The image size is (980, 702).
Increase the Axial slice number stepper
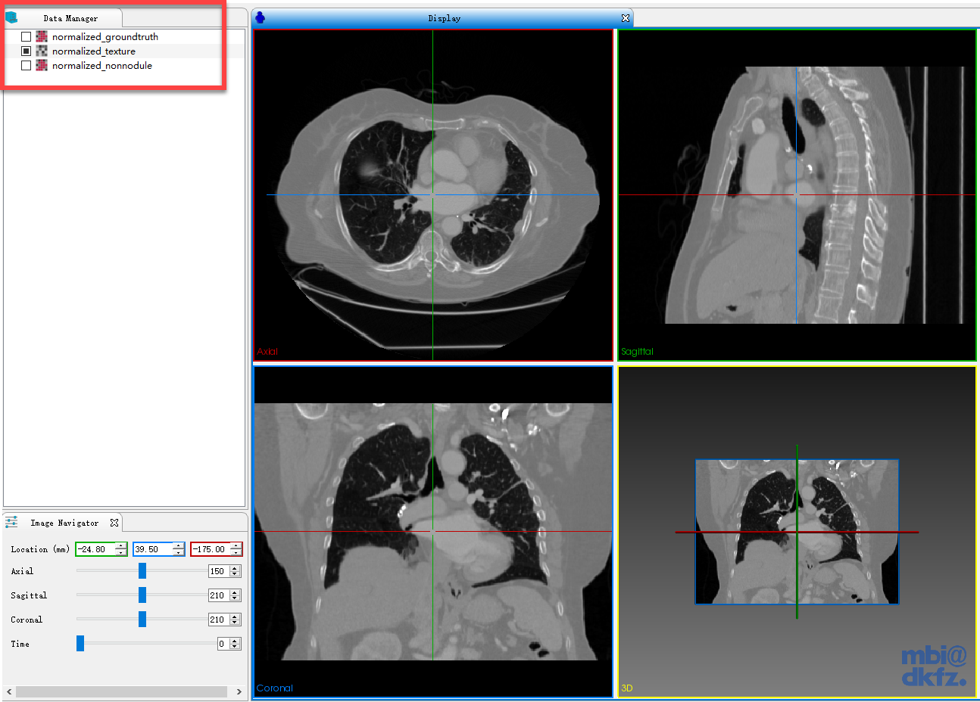tap(235, 568)
